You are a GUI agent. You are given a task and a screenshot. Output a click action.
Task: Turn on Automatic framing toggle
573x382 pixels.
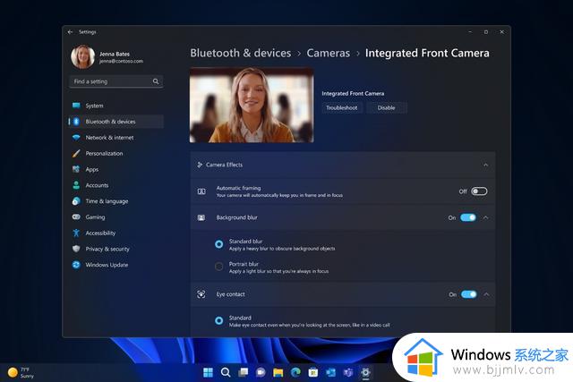pos(479,191)
